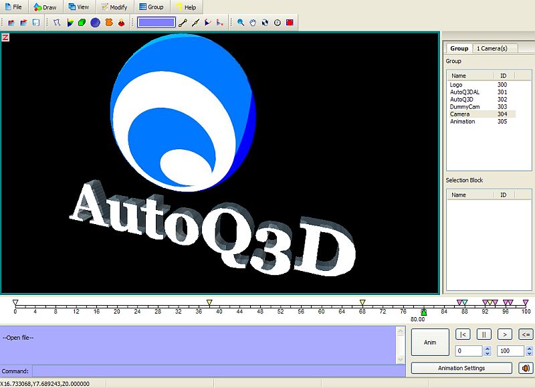Select the polyline outline draw tool
This screenshot has width=535, height=388.
pos(57,23)
